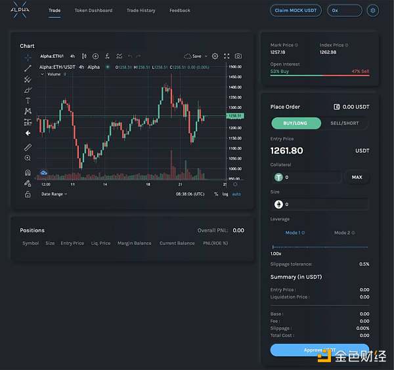
Task: Toggle log scale on chart
Action: 225,194
